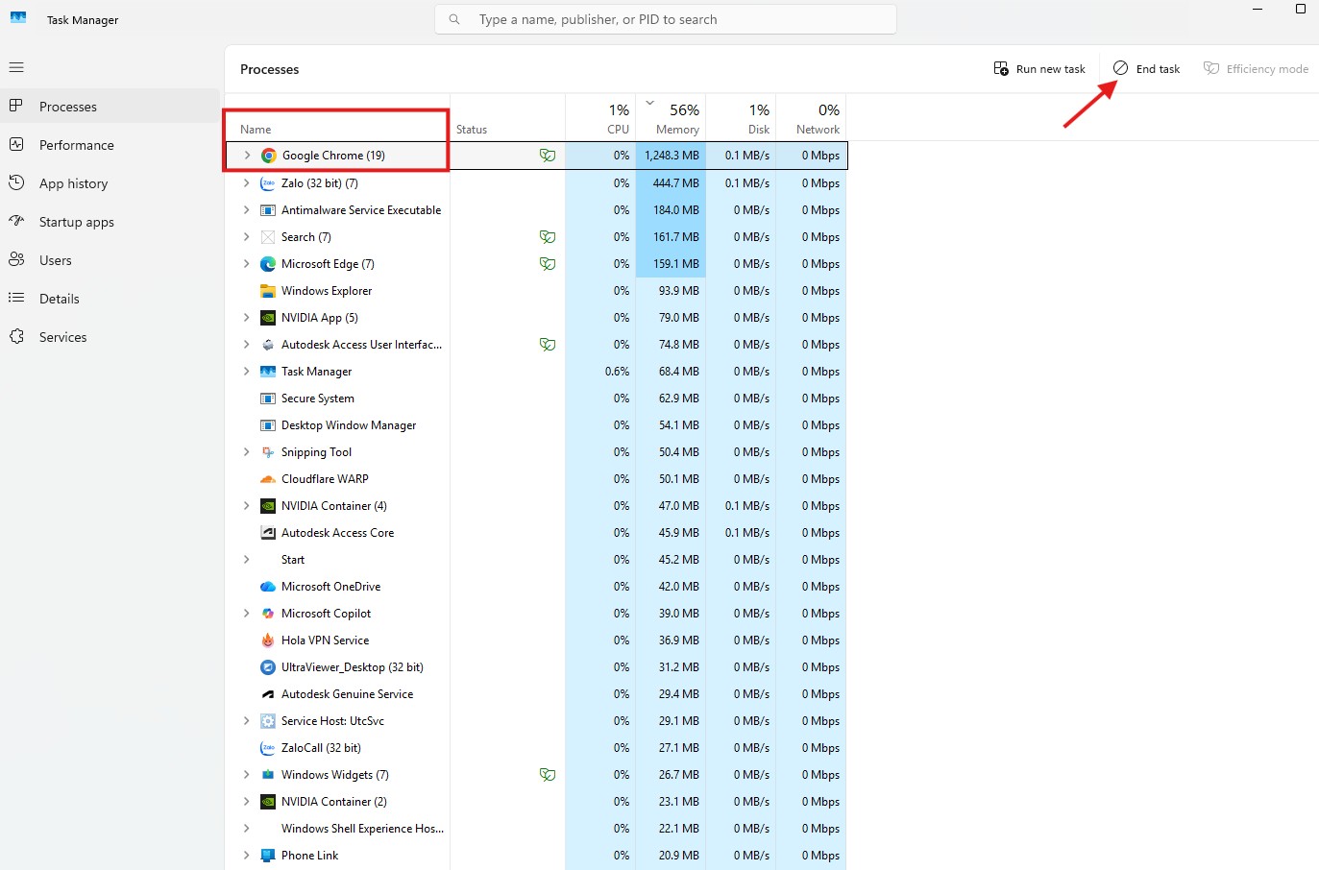The image size is (1319, 870).
Task: Open the Performance page in sidebar
Action: tap(76, 145)
